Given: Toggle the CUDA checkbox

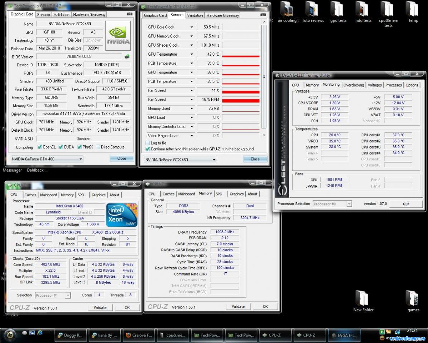Looking at the screenshot, I should pos(61,147).
